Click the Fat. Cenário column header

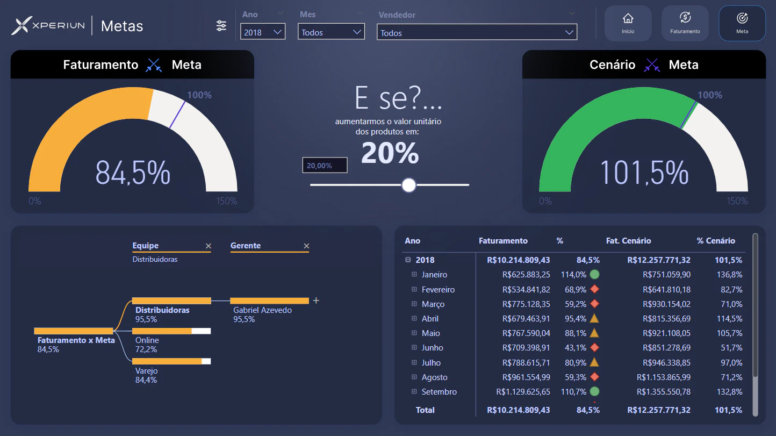click(x=628, y=241)
